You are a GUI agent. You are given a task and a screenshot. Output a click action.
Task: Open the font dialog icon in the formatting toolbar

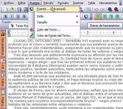pyautogui.click(x=86, y=17)
